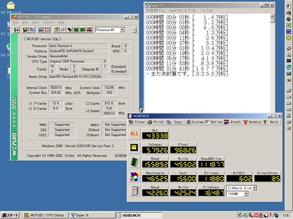Click the CPU benchmark icon in HDBENCH

135,148
